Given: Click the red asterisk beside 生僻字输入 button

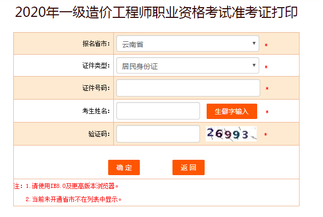Looking at the screenshot, I should [x=266, y=112].
